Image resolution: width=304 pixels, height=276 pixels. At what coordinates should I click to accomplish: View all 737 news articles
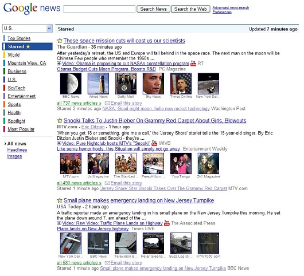[x=79, y=103]
